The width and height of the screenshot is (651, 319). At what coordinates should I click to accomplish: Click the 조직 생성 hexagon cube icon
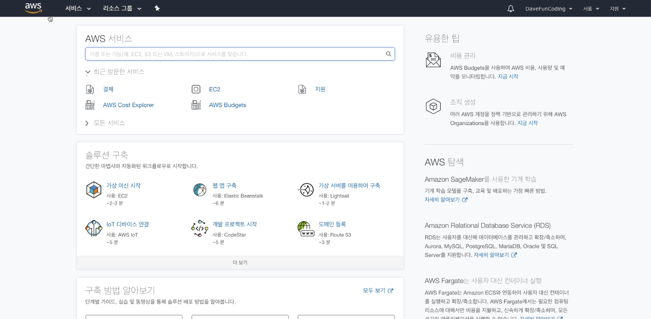click(433, 106)
